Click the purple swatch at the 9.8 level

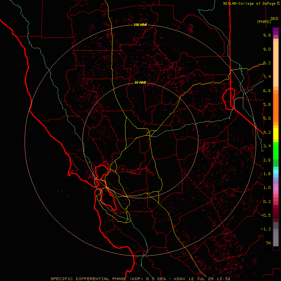(x=276, y=31)
